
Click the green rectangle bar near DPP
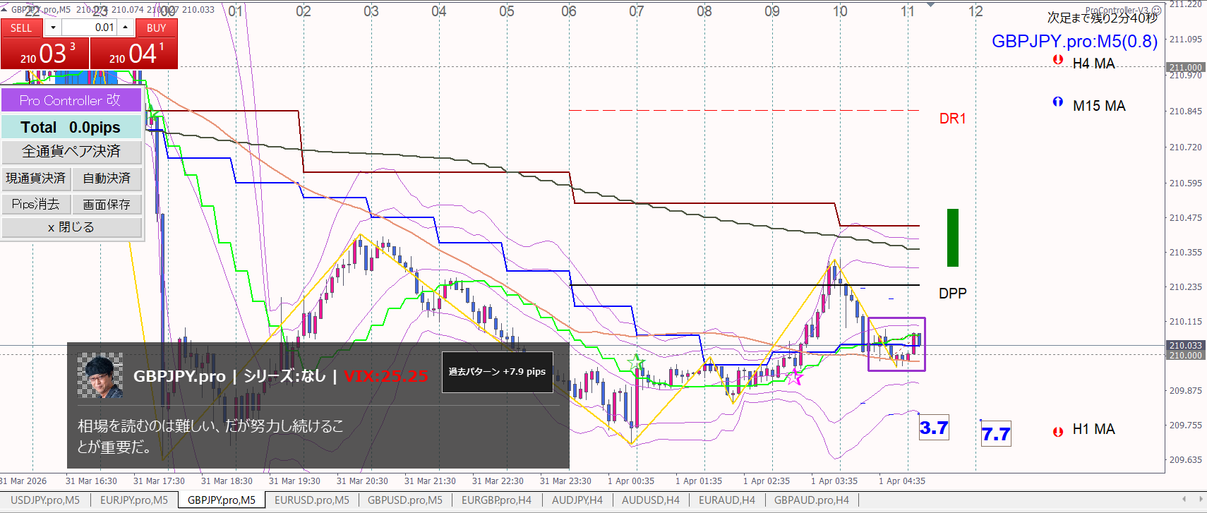(x=952, y=238)
